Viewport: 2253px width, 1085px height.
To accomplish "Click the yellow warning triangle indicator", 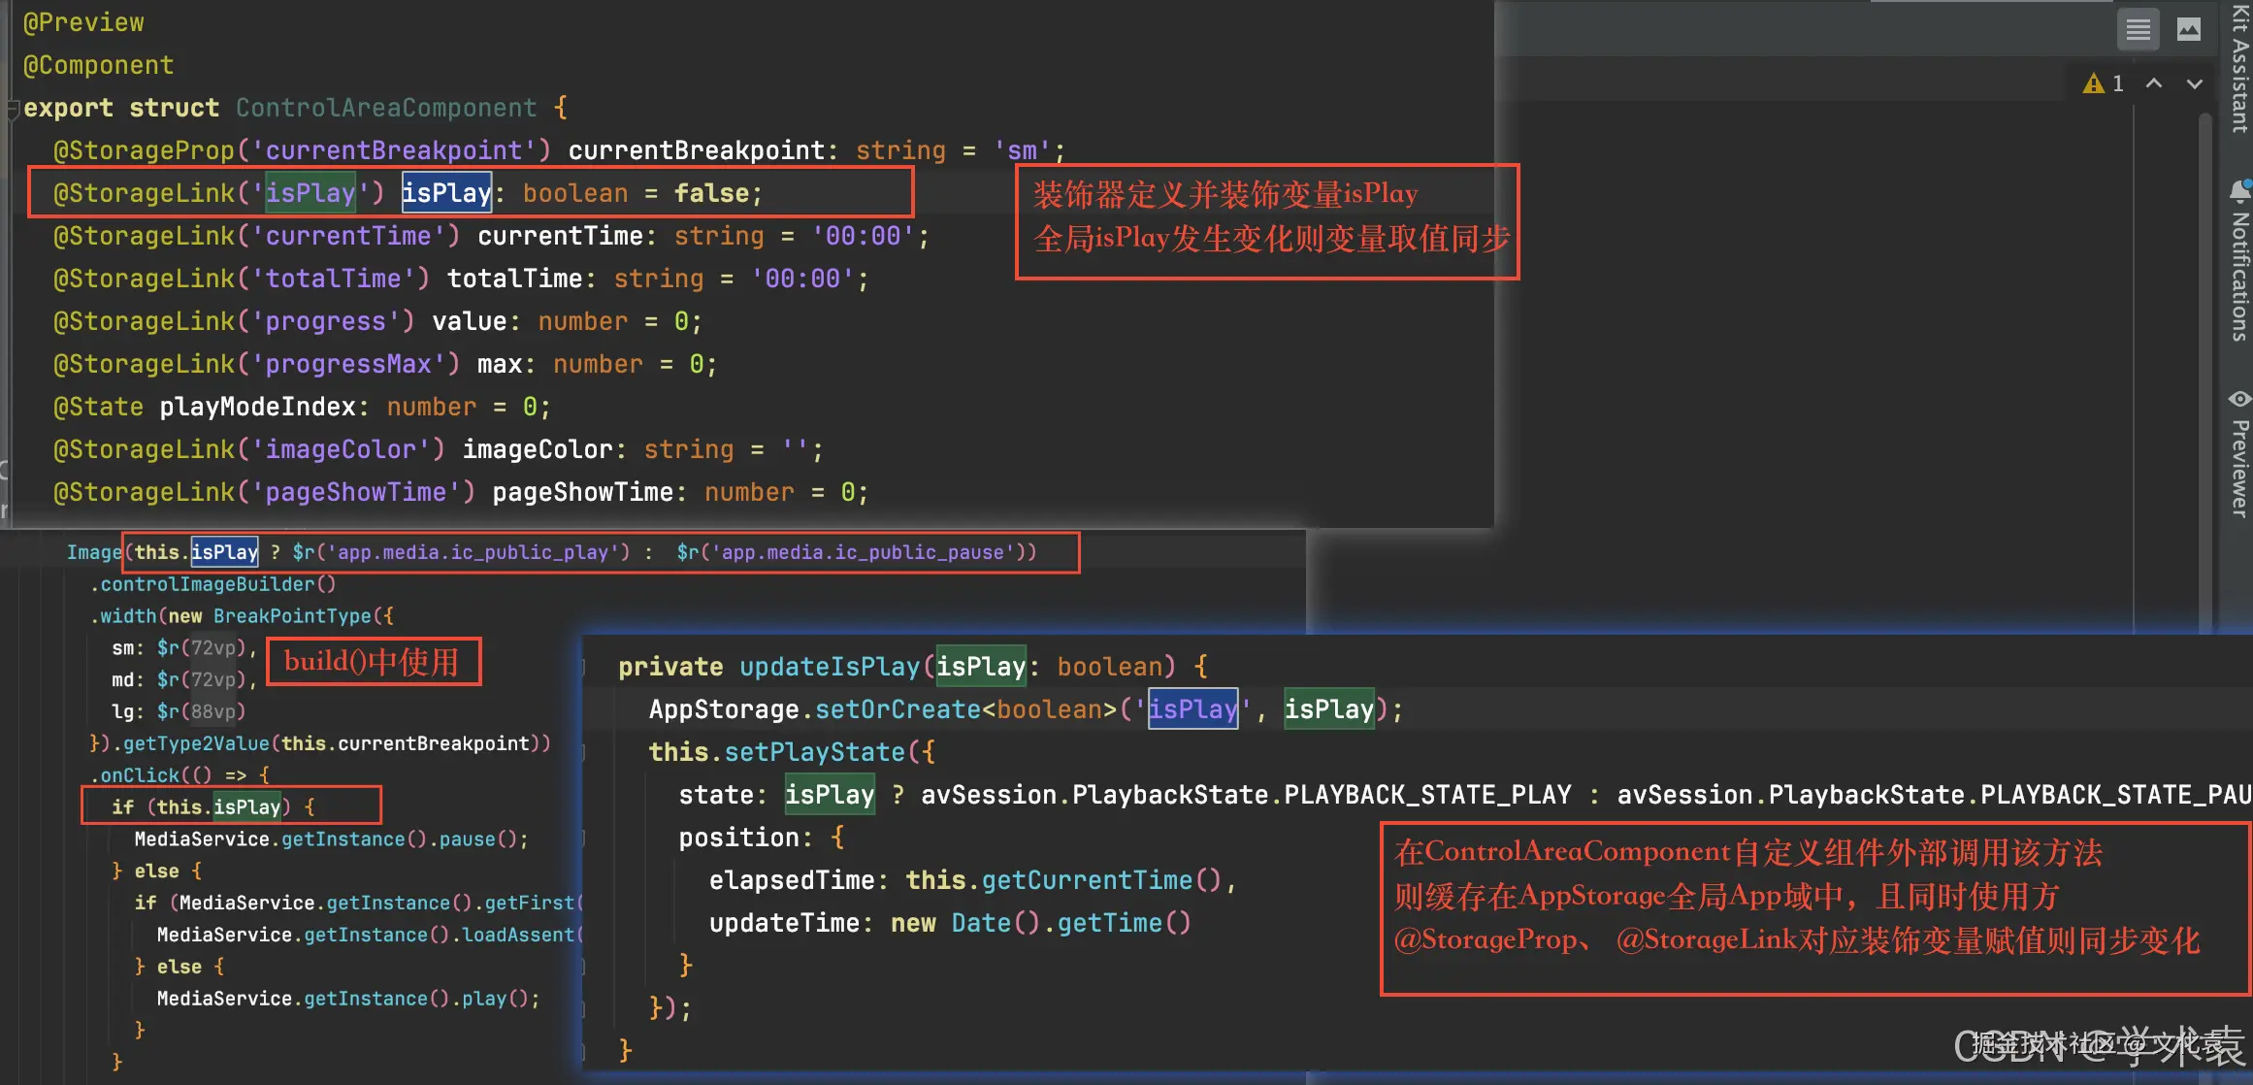I will click(x=2093, y=84).
